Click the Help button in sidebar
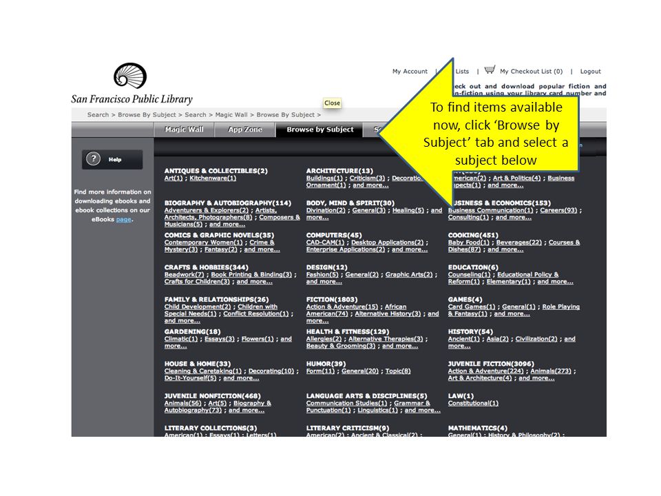The height and width of the screenshot is (496, 661). click(112, 159)
